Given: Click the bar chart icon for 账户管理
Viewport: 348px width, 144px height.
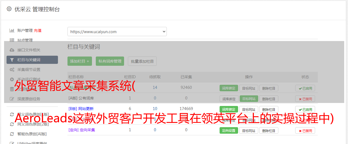Looking at the screenshot, I should (x=12, y=30).
